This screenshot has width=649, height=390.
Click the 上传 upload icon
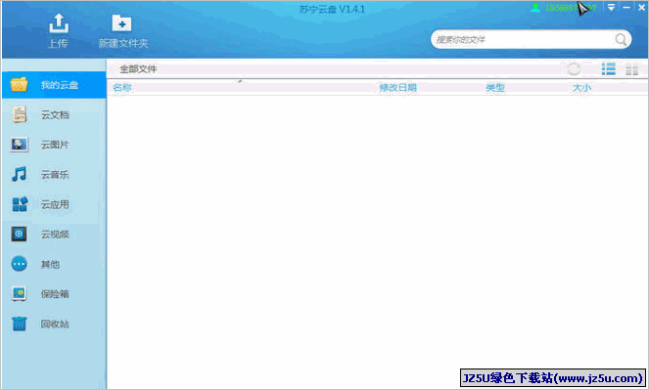[x=59, y=22]
